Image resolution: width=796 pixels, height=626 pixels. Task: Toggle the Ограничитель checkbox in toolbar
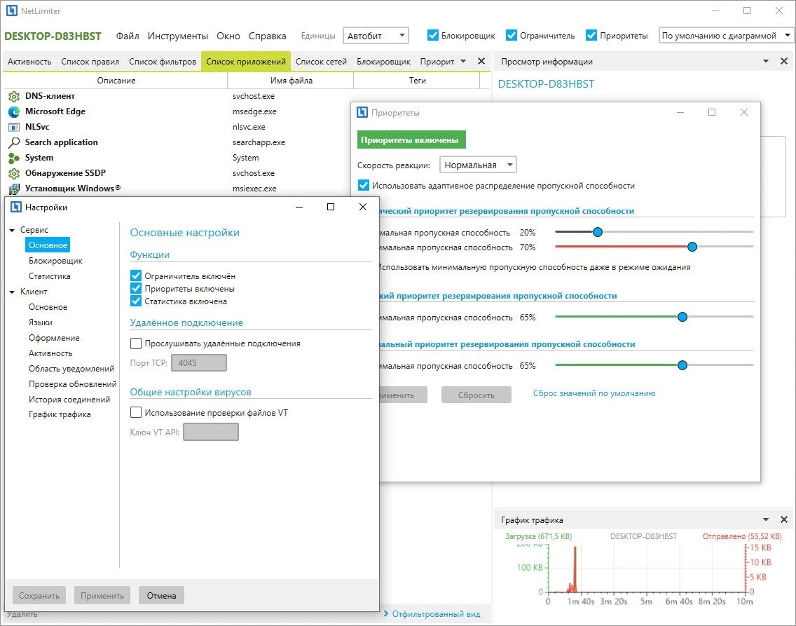tap(512, 35)
